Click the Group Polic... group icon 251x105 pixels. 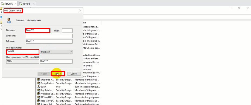click(39, 83)
